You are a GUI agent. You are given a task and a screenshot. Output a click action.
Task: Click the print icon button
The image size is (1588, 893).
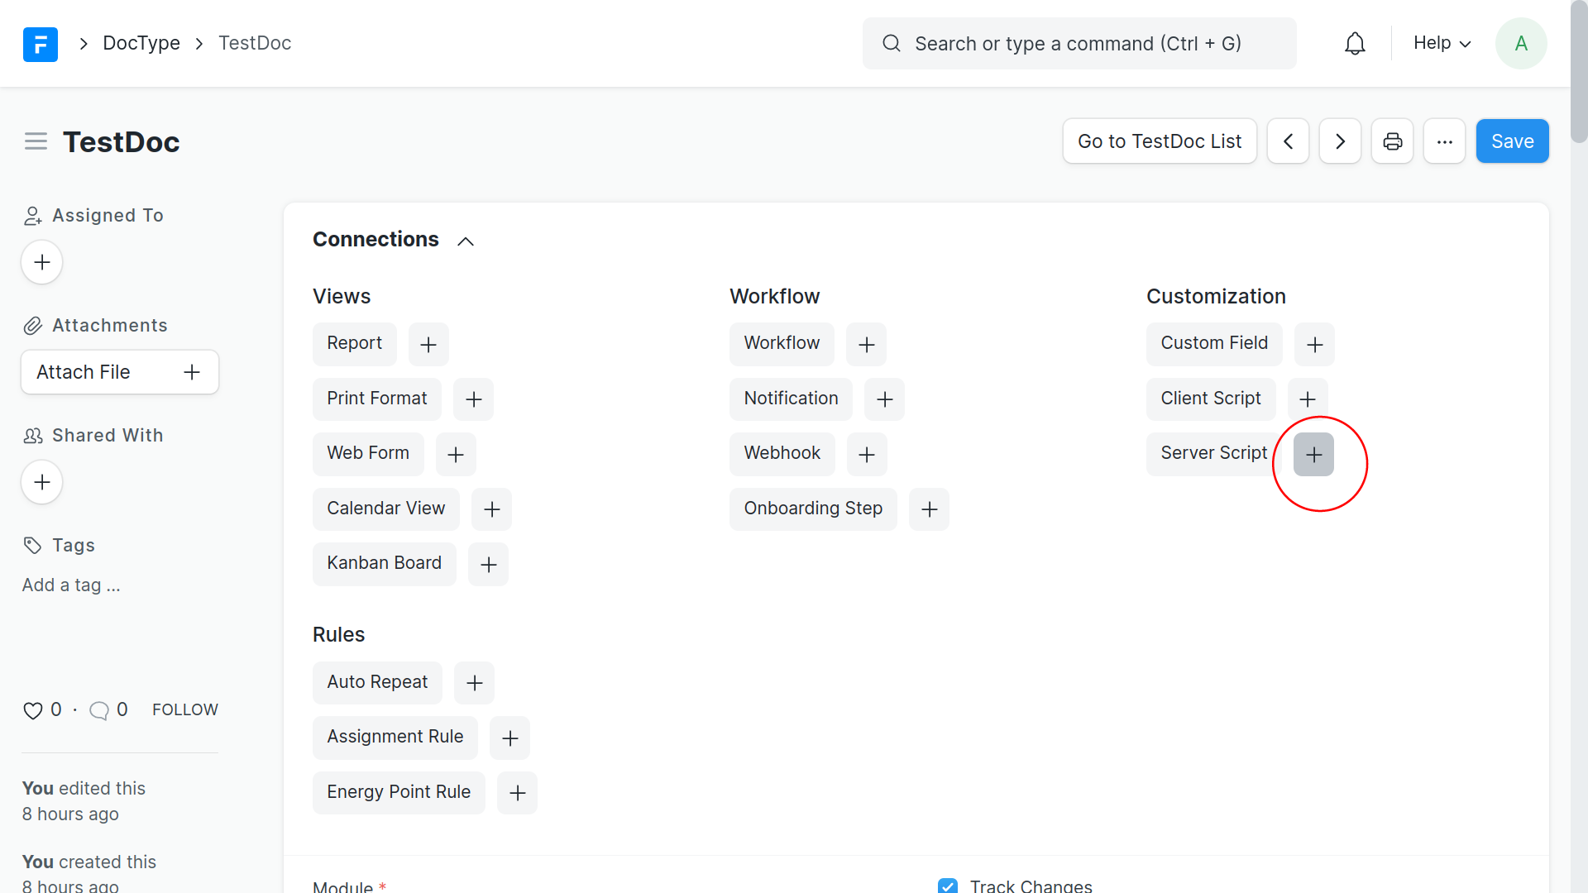tap(1392, 141)
